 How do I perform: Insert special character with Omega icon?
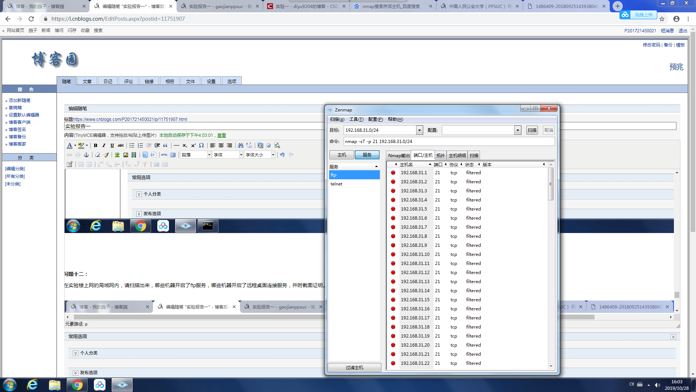coord(201,146)
